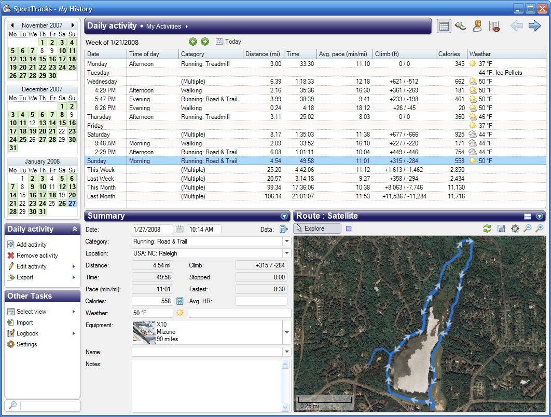
Task: Zoom out on the route map
Action: coord(527,228)
